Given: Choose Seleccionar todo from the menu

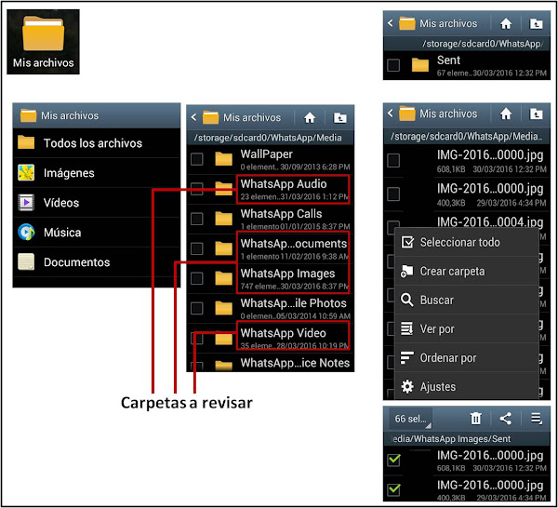Looking at the screenshot, I should tap(467, 242).
